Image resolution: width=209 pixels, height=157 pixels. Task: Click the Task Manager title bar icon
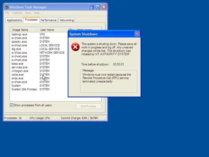pyautogui.click(x=6, y=7)
